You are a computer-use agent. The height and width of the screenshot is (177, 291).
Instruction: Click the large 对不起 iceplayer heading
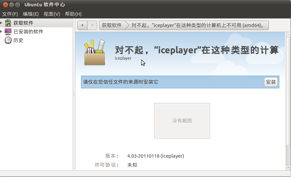(200, 50)
